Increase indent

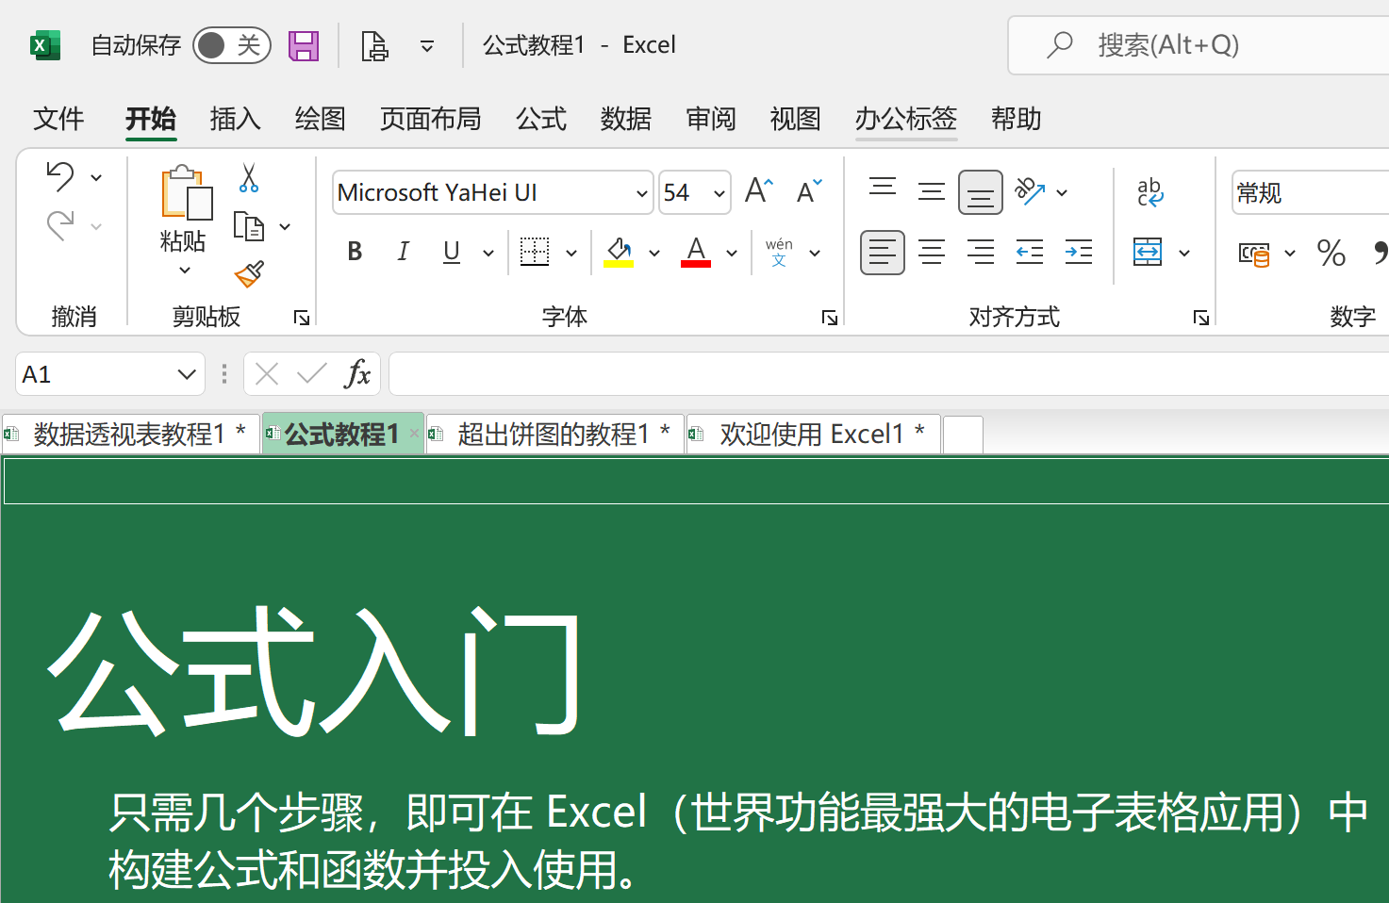[x=1079, y=253]
